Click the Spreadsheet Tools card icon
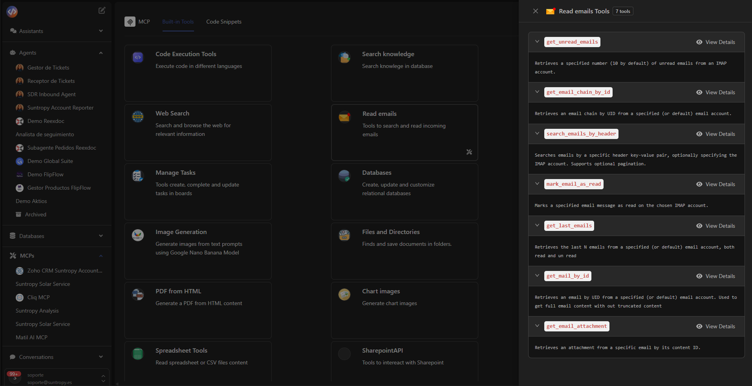Image resolution: width=752 pixels, height=386 pixels. pos(138,354)
